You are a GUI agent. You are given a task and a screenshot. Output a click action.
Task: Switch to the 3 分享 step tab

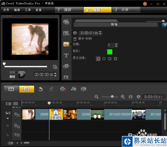click(126, 10)
